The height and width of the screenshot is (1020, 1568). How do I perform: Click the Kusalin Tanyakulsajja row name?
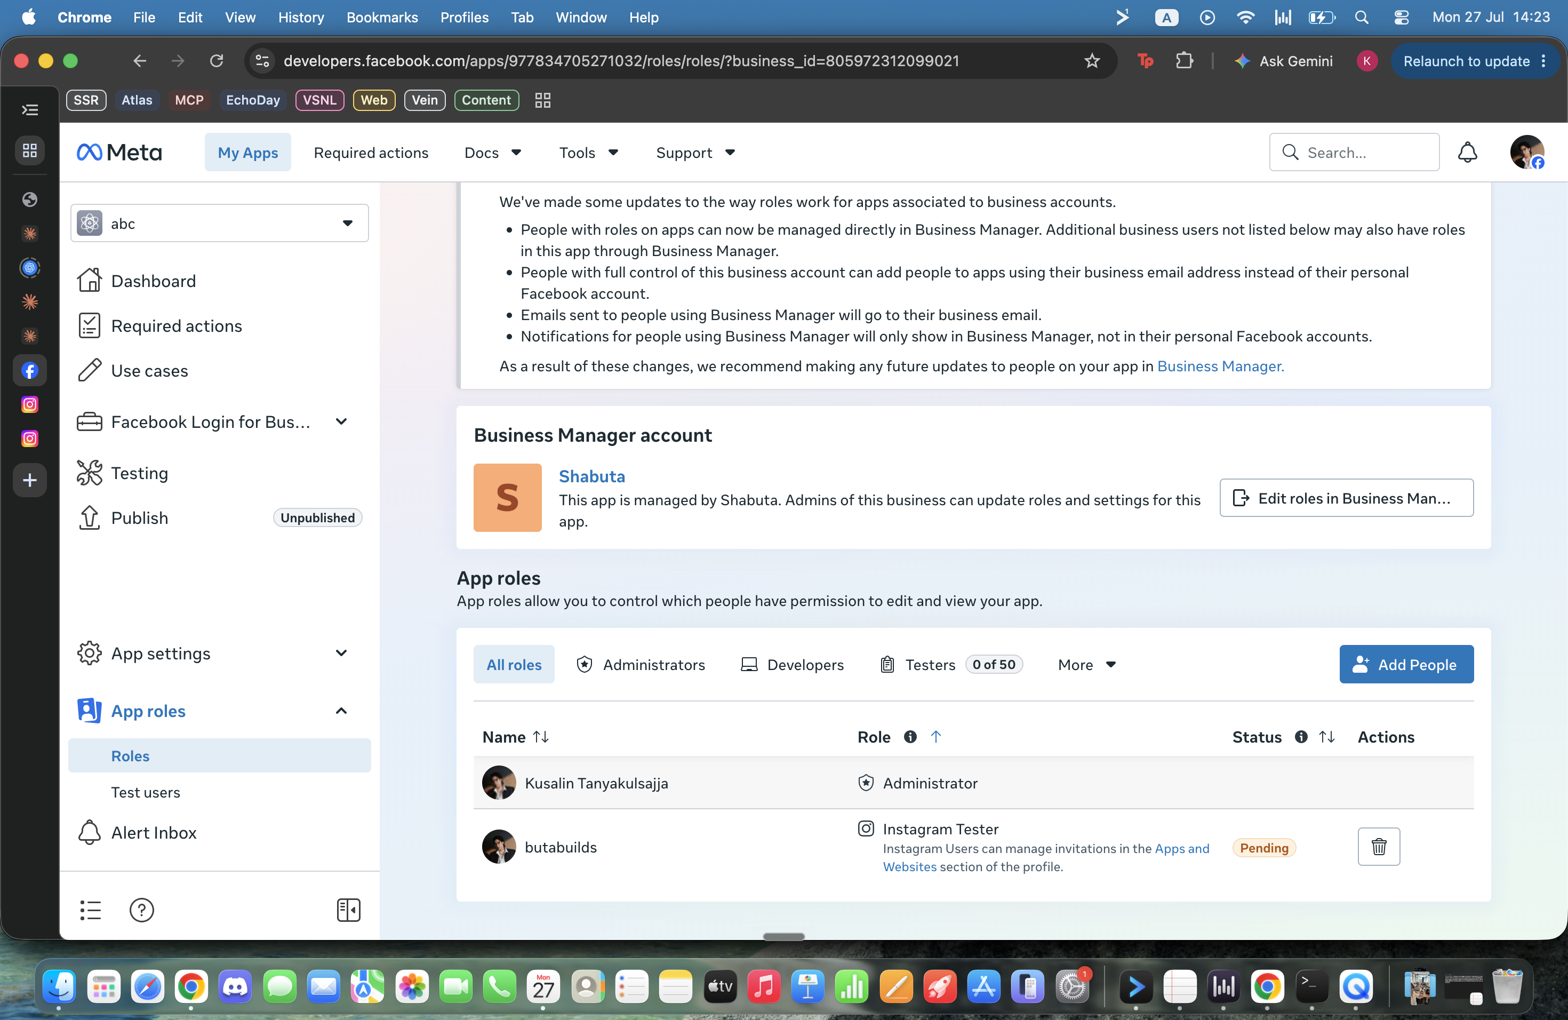pos(596,783)
